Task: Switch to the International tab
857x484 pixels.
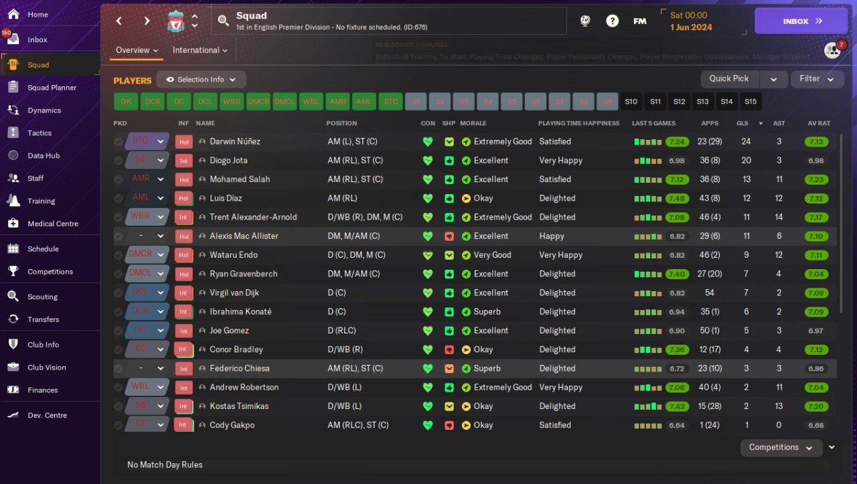Action: pos(200,50)
